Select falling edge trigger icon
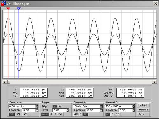 pos(60,106)
